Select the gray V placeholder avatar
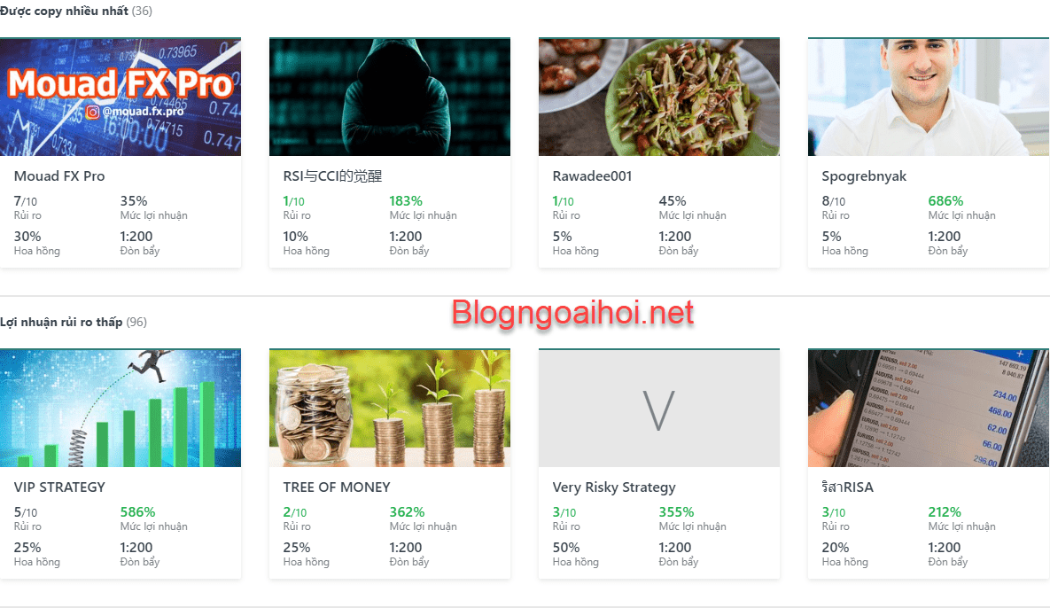 pos(659,409)
